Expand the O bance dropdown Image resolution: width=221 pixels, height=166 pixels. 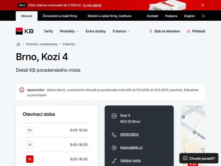point(121,31)
